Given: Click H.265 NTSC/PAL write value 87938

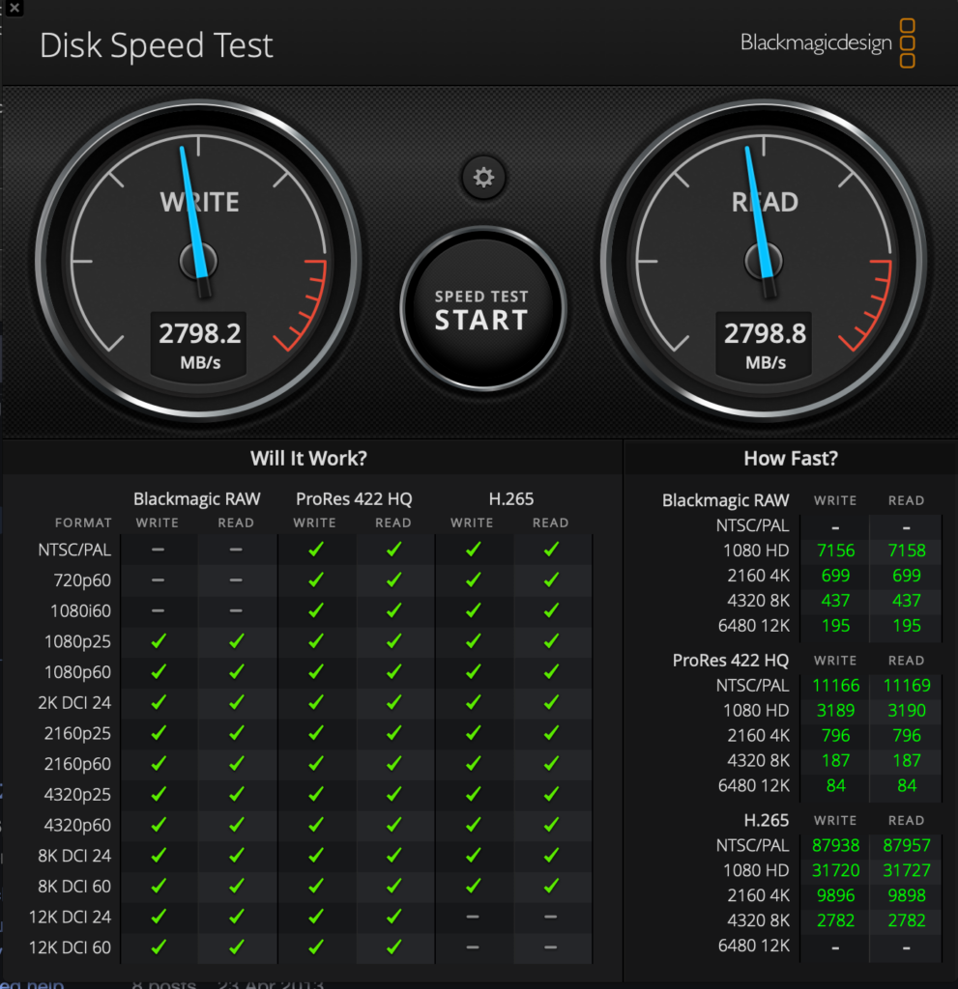Looking at the screenshot, I should tap(835, 845).
